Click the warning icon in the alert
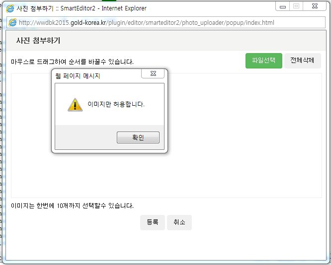331x265 pixels. (75, 105)
